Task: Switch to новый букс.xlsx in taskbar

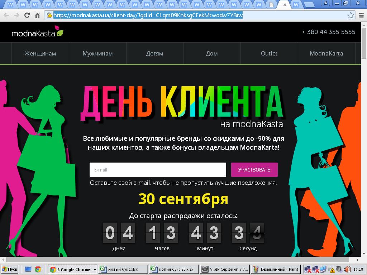Action: [123, 269]
